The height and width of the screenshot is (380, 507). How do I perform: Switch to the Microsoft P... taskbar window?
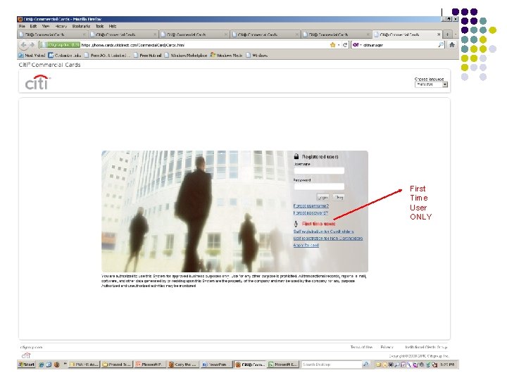pyautogui.click(x=149, y=365)
